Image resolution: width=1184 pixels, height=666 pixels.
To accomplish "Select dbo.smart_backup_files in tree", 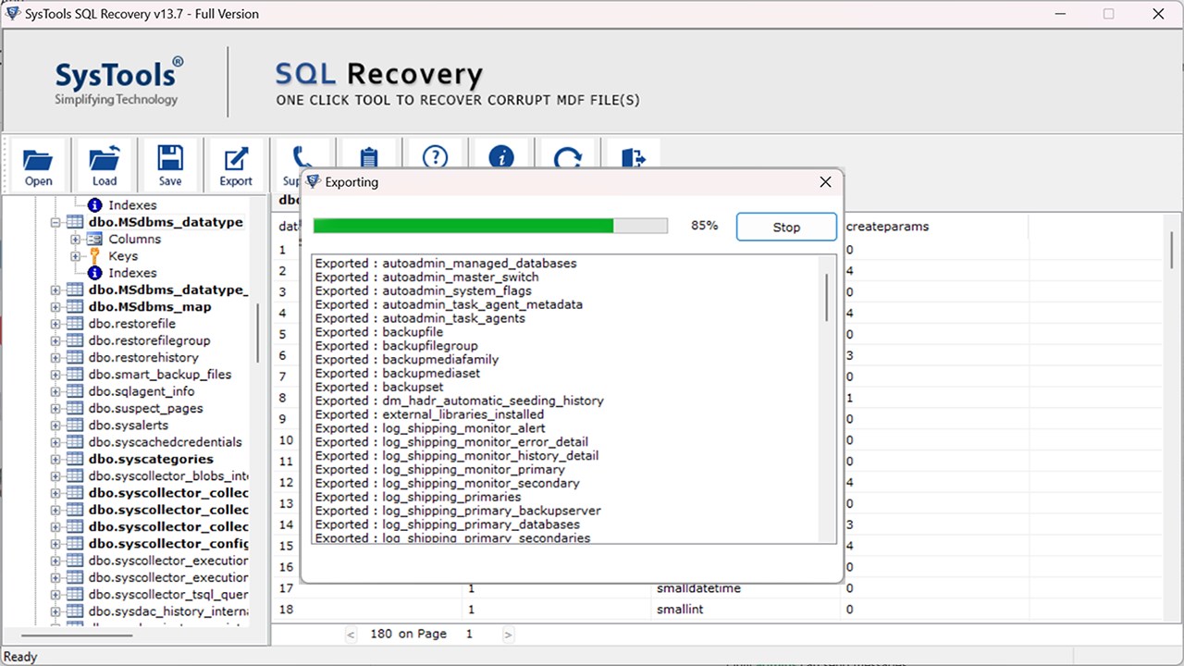I will pos(160,375).
